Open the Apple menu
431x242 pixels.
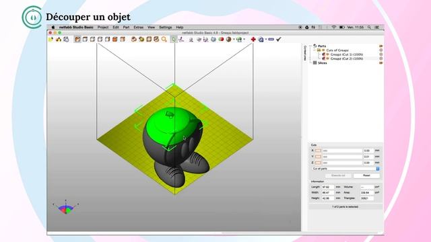click(53, 28)
